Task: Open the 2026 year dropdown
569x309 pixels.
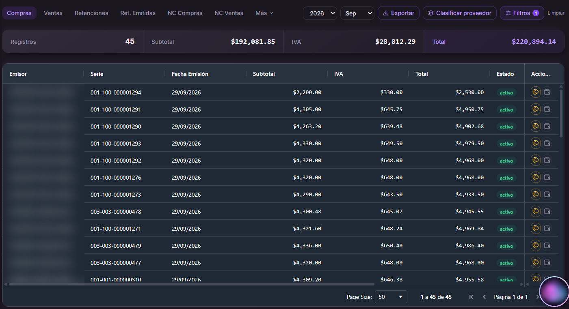Action: click(x=320, y=13)
